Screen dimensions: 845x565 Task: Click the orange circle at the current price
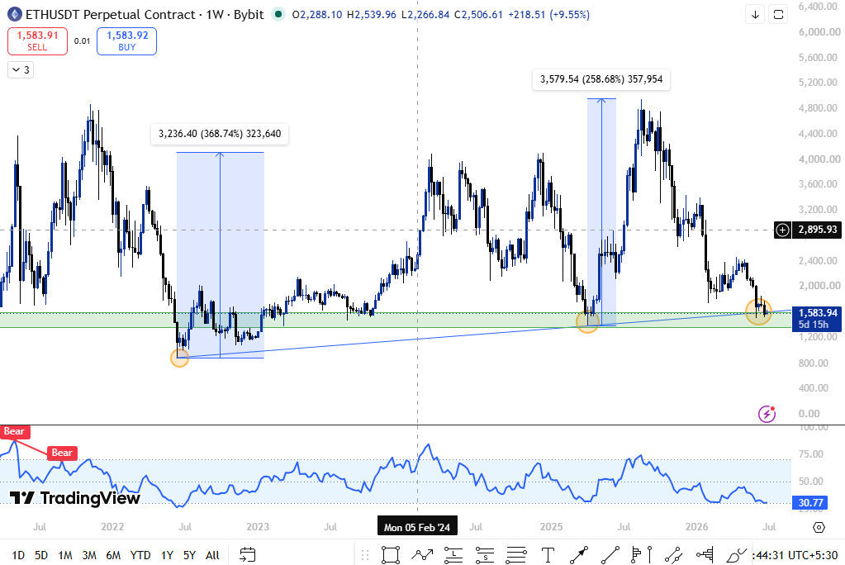pyautogui.click(x=758, y=311)
